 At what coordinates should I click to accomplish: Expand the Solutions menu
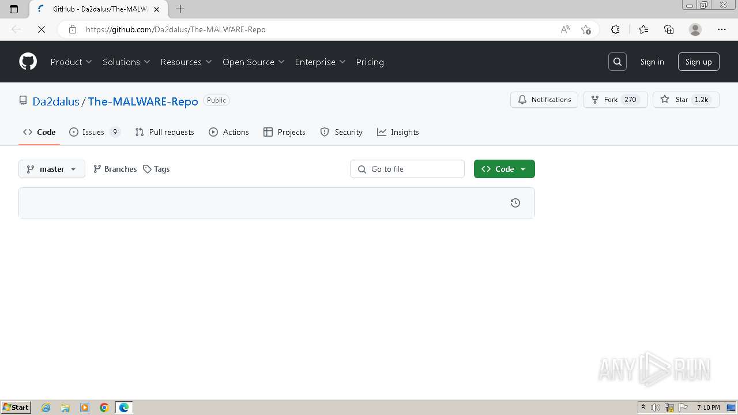126,62
